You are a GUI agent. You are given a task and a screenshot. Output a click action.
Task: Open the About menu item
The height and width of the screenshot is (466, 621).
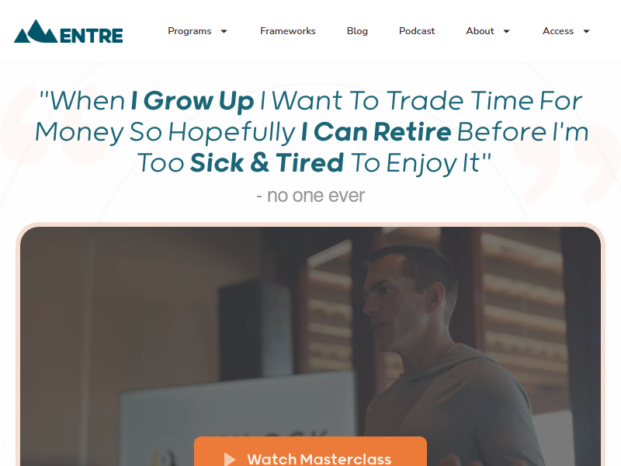480,31
